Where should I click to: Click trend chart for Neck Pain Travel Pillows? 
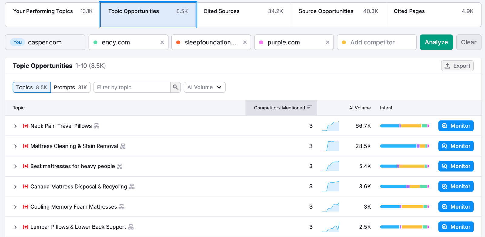331,126
